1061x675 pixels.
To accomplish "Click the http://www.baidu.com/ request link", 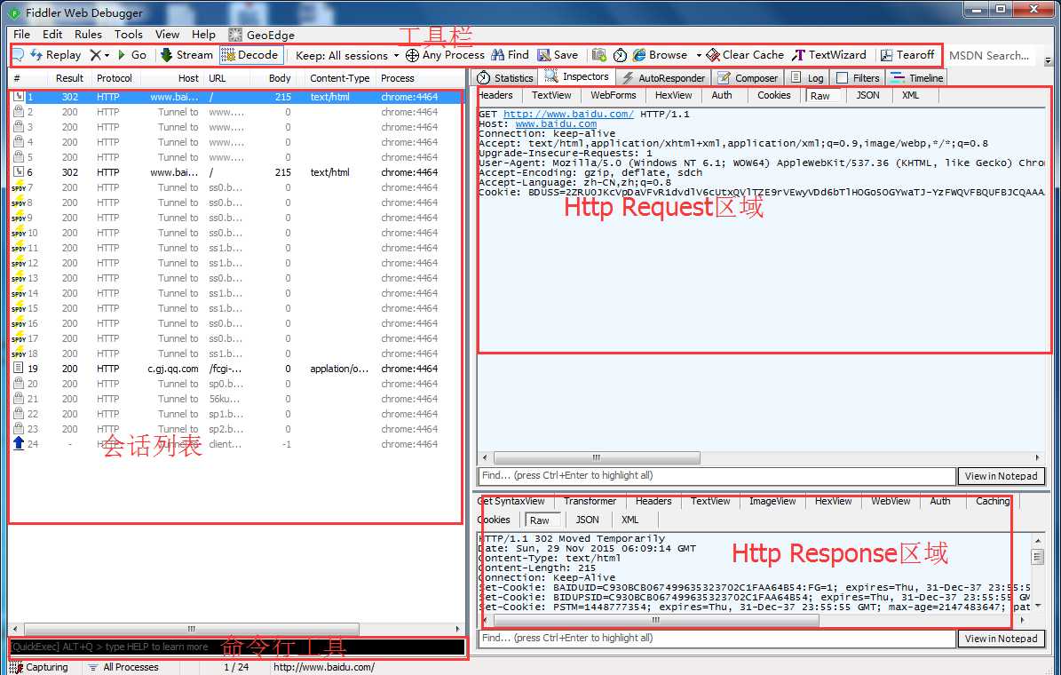I will [x=568, y=114].
